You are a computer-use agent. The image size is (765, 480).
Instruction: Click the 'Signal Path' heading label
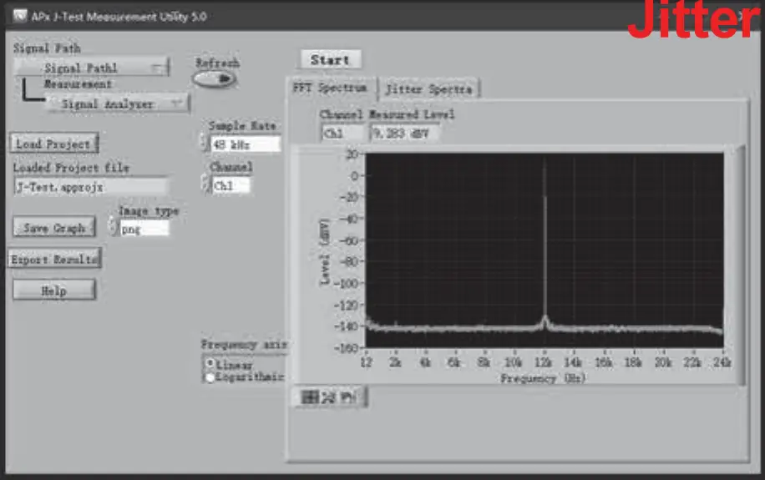[47, 48]
